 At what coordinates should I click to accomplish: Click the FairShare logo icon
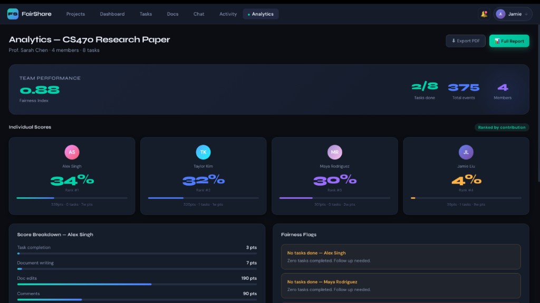(13, 14)
